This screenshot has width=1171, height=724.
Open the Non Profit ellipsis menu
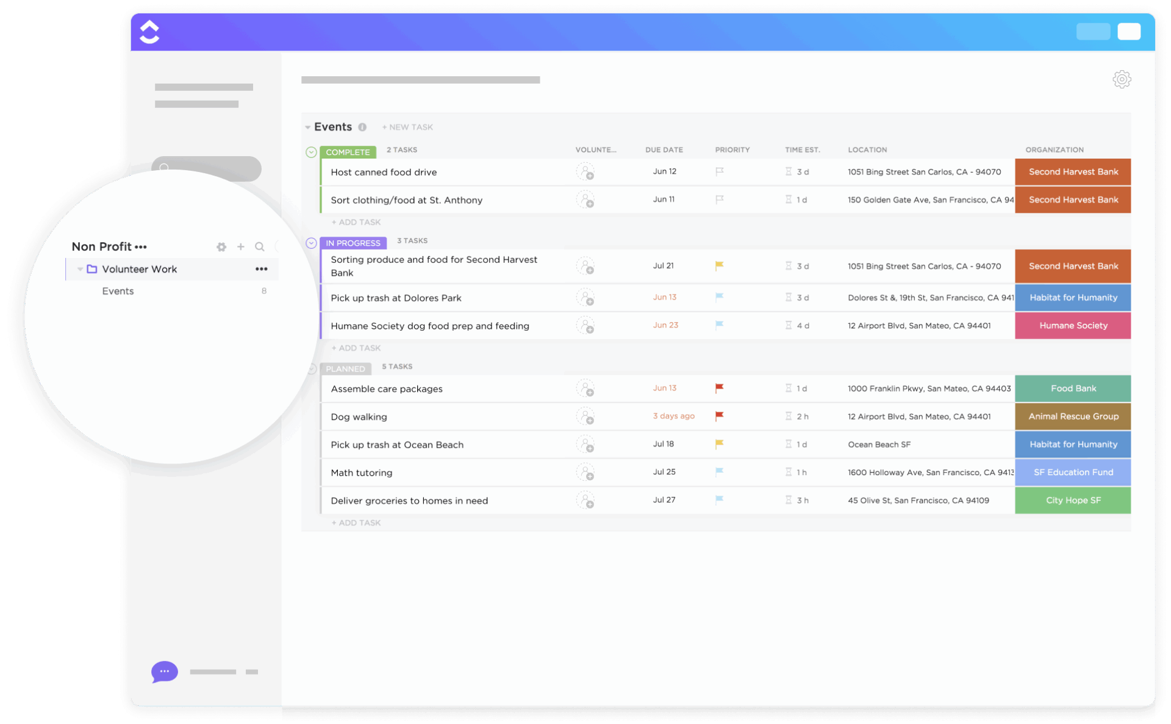pos(141,247)
